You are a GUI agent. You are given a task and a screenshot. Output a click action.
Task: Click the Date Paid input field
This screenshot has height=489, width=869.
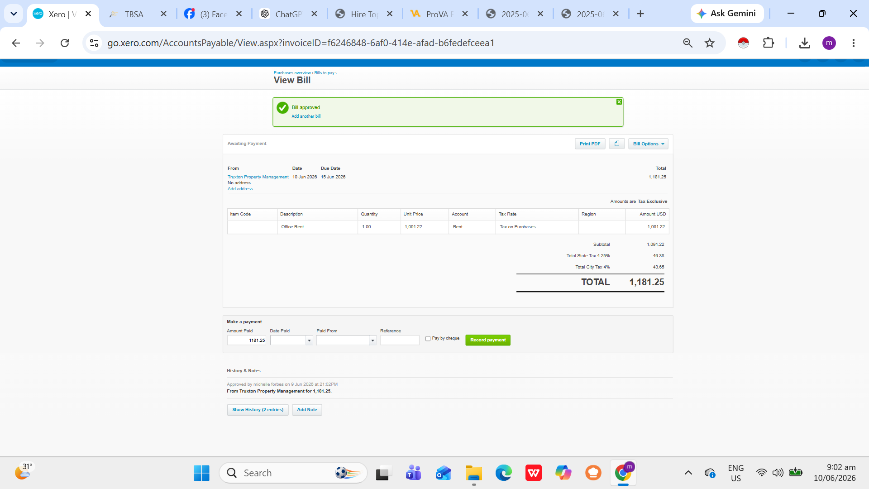tap(288, 340)
